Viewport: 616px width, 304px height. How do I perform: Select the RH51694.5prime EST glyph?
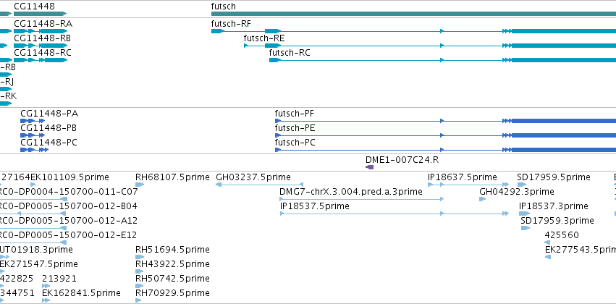140,257
